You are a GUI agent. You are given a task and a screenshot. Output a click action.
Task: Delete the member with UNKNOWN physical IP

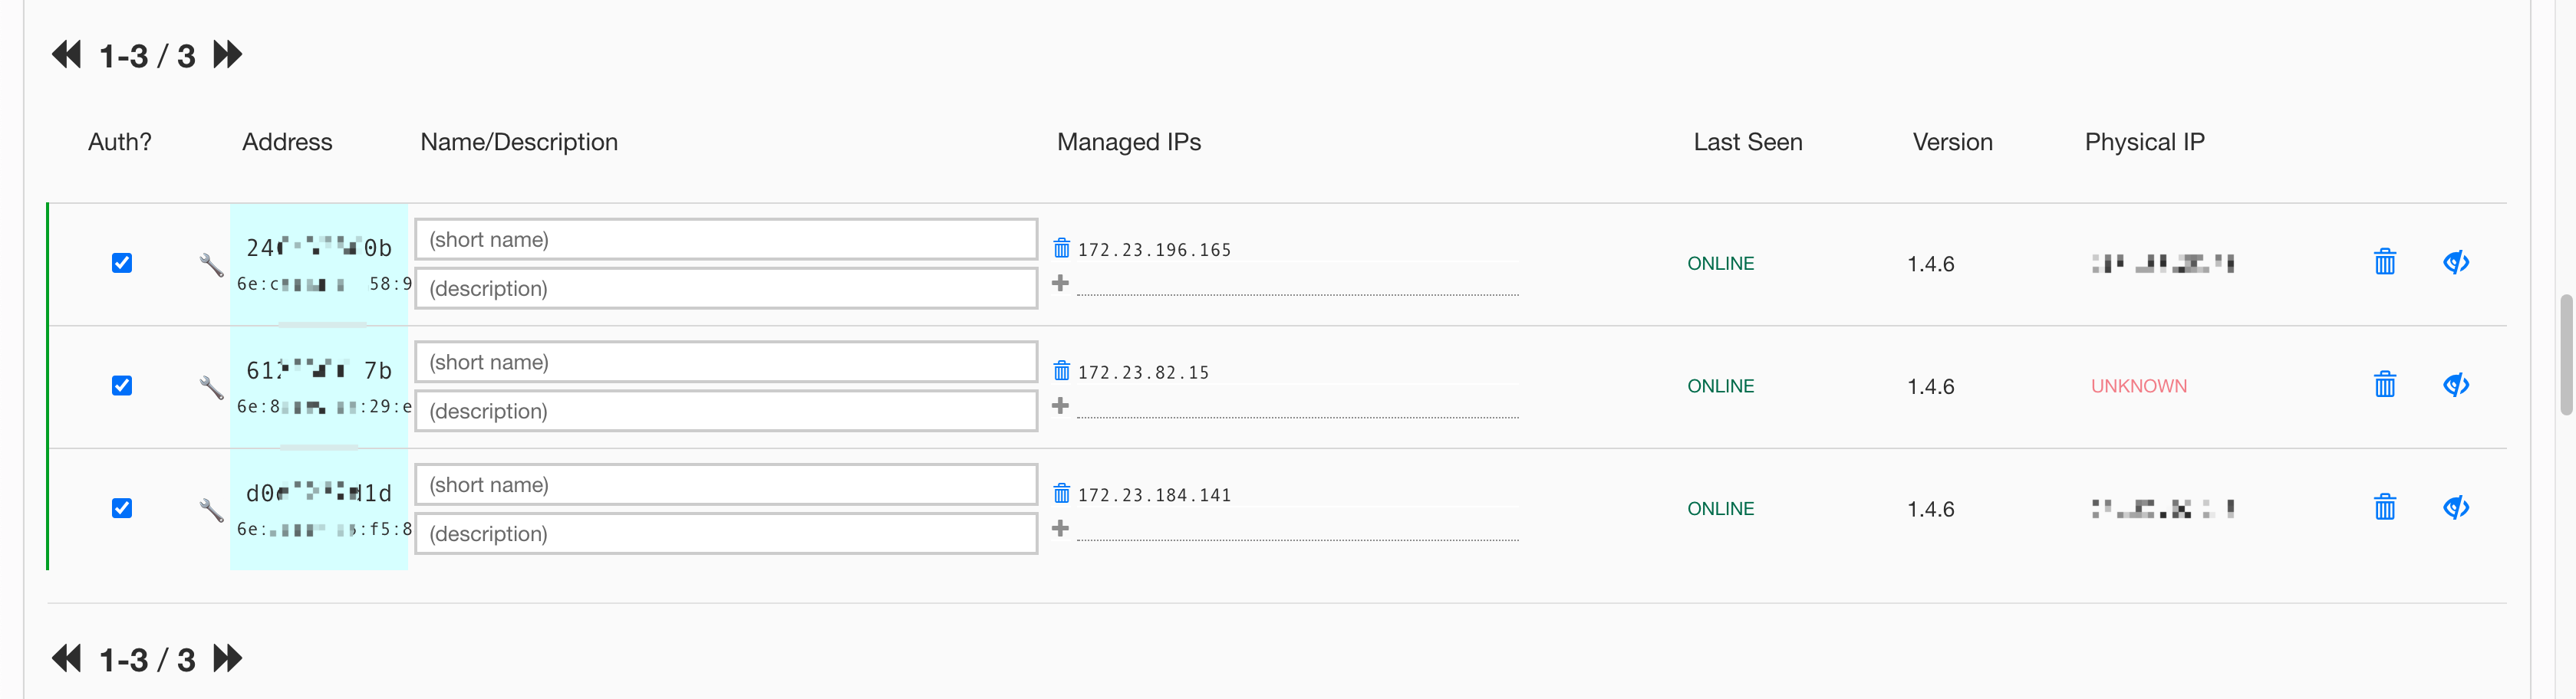2384,386
